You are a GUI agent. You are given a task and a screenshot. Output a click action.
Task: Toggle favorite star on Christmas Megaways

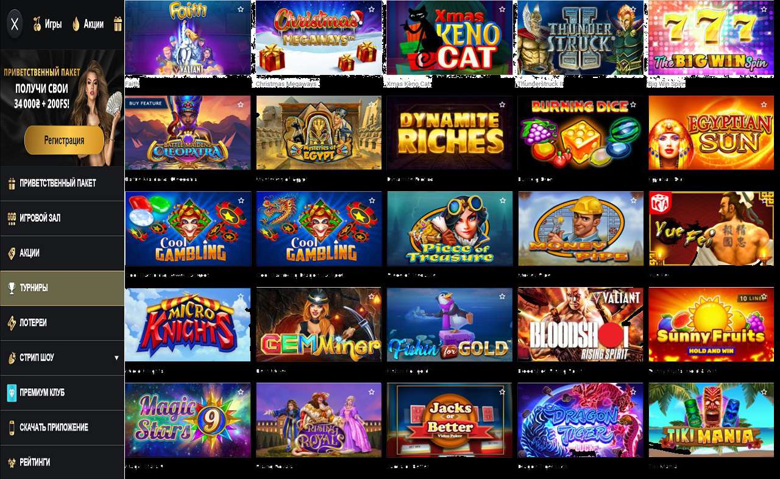371,9
